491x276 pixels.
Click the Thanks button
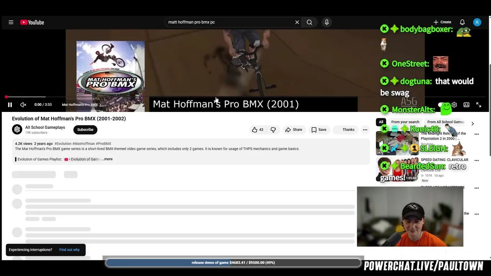(x=345, y=130)
